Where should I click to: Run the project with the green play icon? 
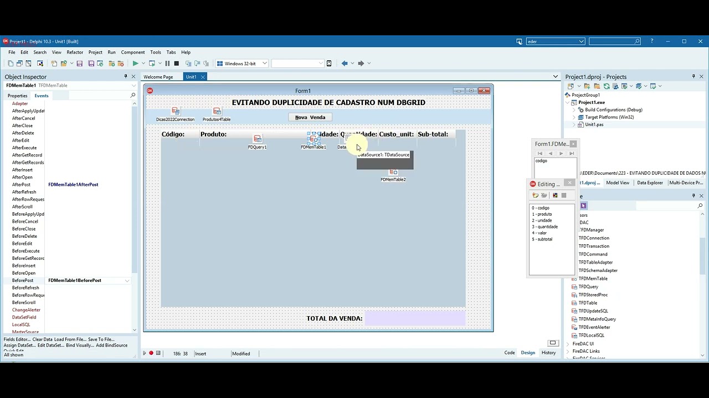pyautogui.click(x=135, y=64)
